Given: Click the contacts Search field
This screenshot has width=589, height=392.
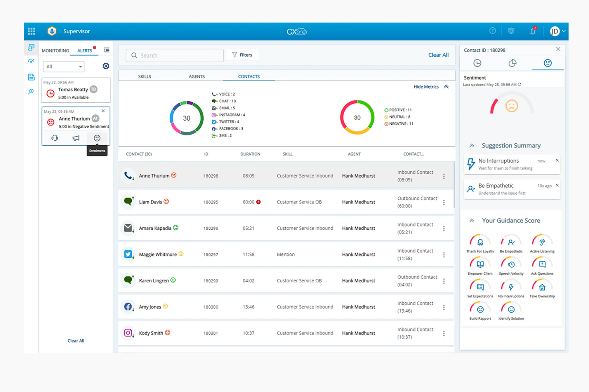Looking at the screenshot, I should (x=175, y=55).
